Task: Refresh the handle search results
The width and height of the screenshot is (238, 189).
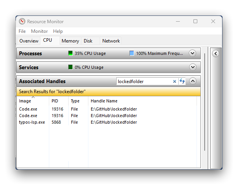Action: tap(182, 81)
